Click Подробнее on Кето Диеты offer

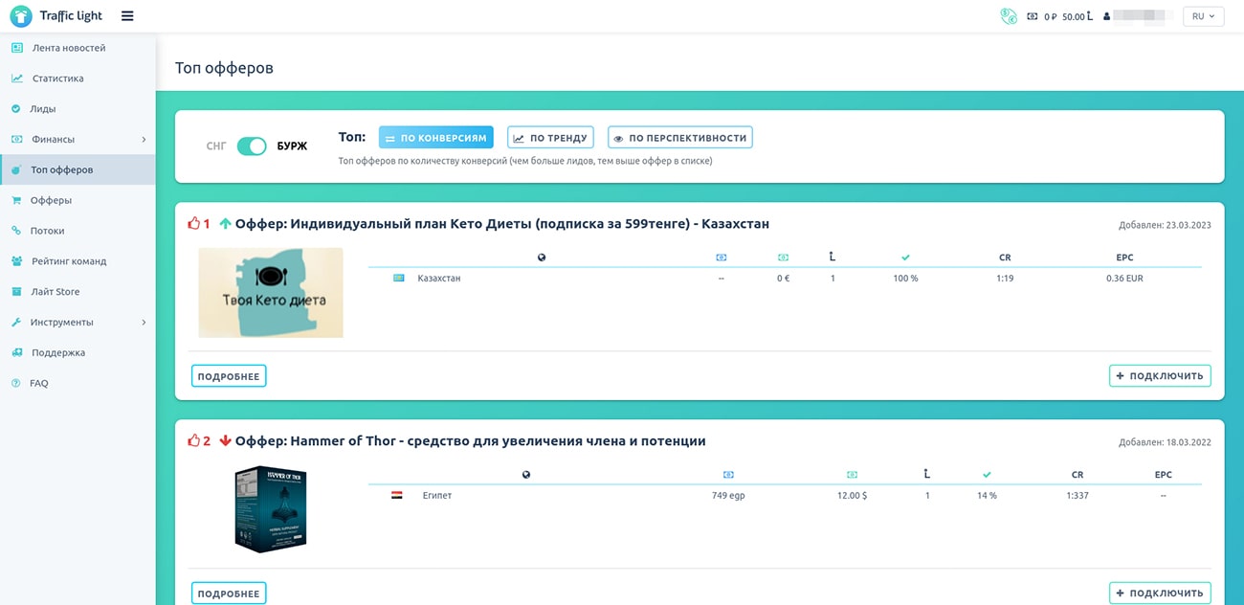pos(229,376)
